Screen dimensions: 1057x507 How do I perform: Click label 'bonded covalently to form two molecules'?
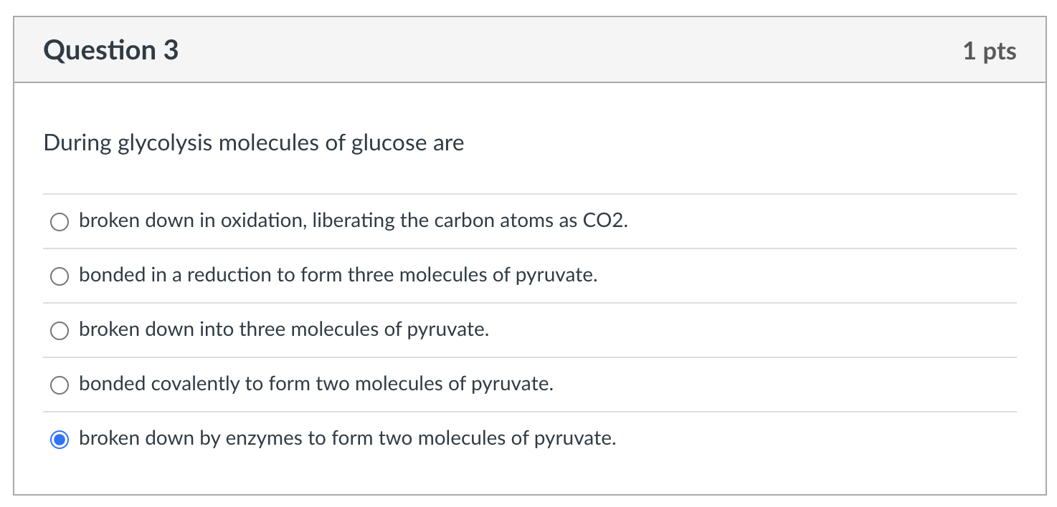tap(316, 384)
